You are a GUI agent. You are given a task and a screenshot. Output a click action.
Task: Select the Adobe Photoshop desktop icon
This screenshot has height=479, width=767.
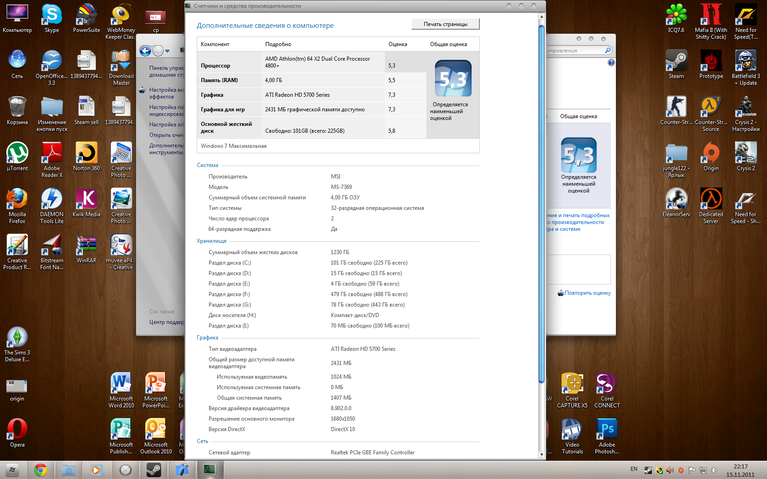tap(607, 436)
